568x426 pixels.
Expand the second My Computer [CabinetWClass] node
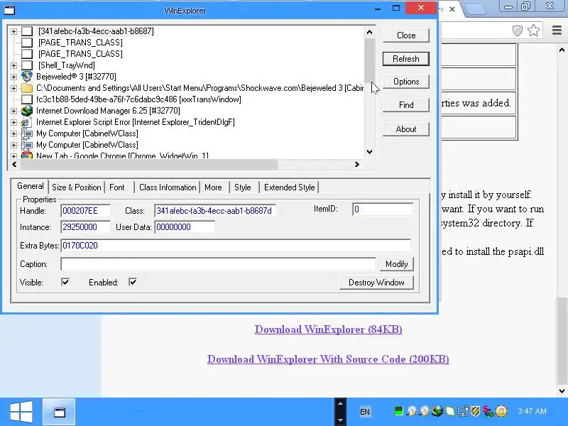(x=13, y=146)
